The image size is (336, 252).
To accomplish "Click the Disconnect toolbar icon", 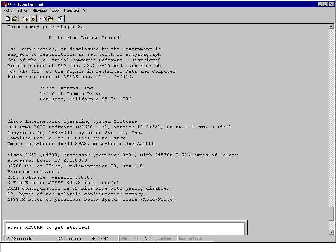I will point(33,19).
